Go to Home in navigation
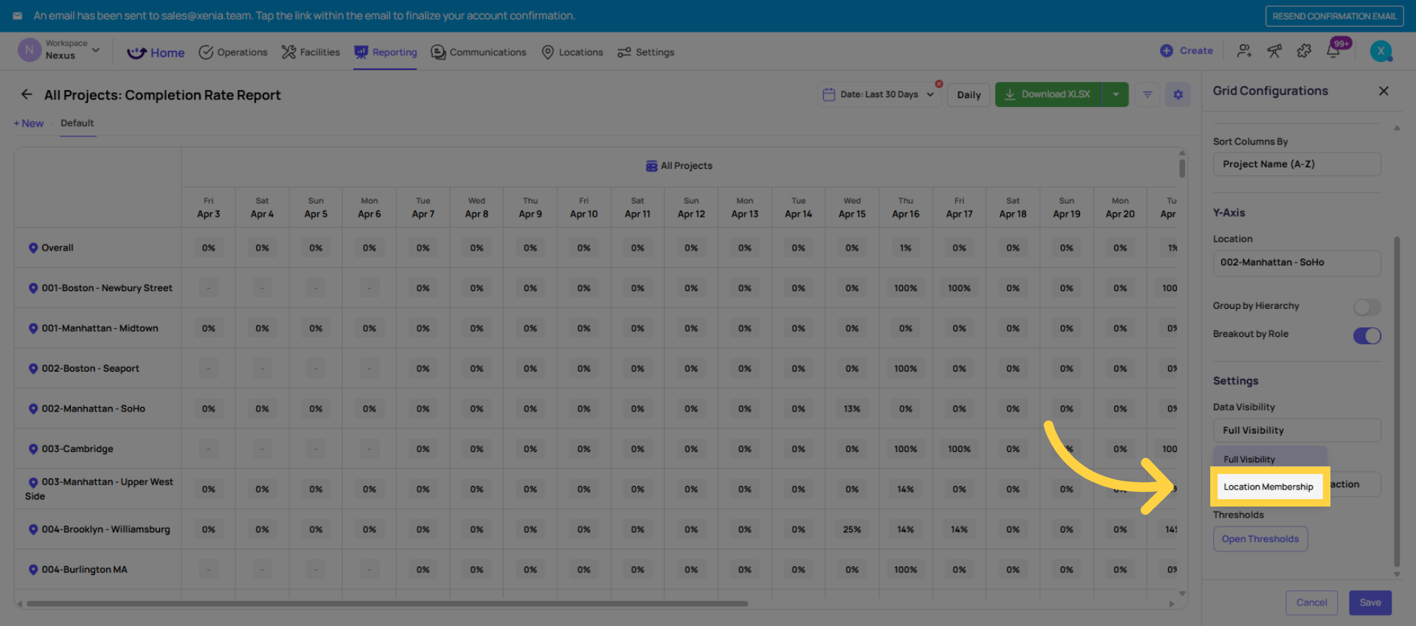The image size is (1416, 626). tap(156, 52)
